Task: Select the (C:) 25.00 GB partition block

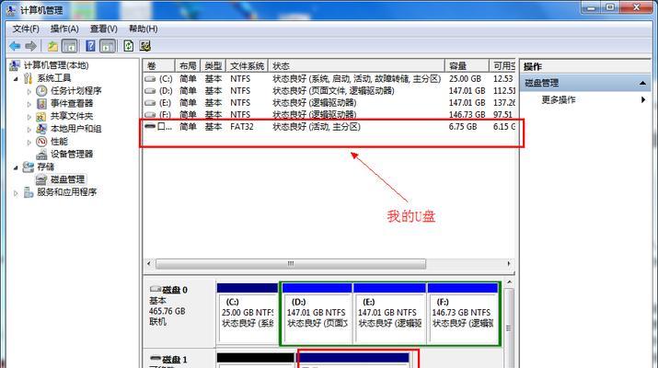Action: (248, 313)
